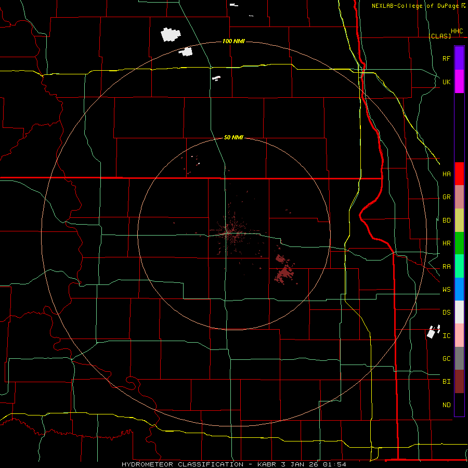Click the ND legend label

point(446,405)
